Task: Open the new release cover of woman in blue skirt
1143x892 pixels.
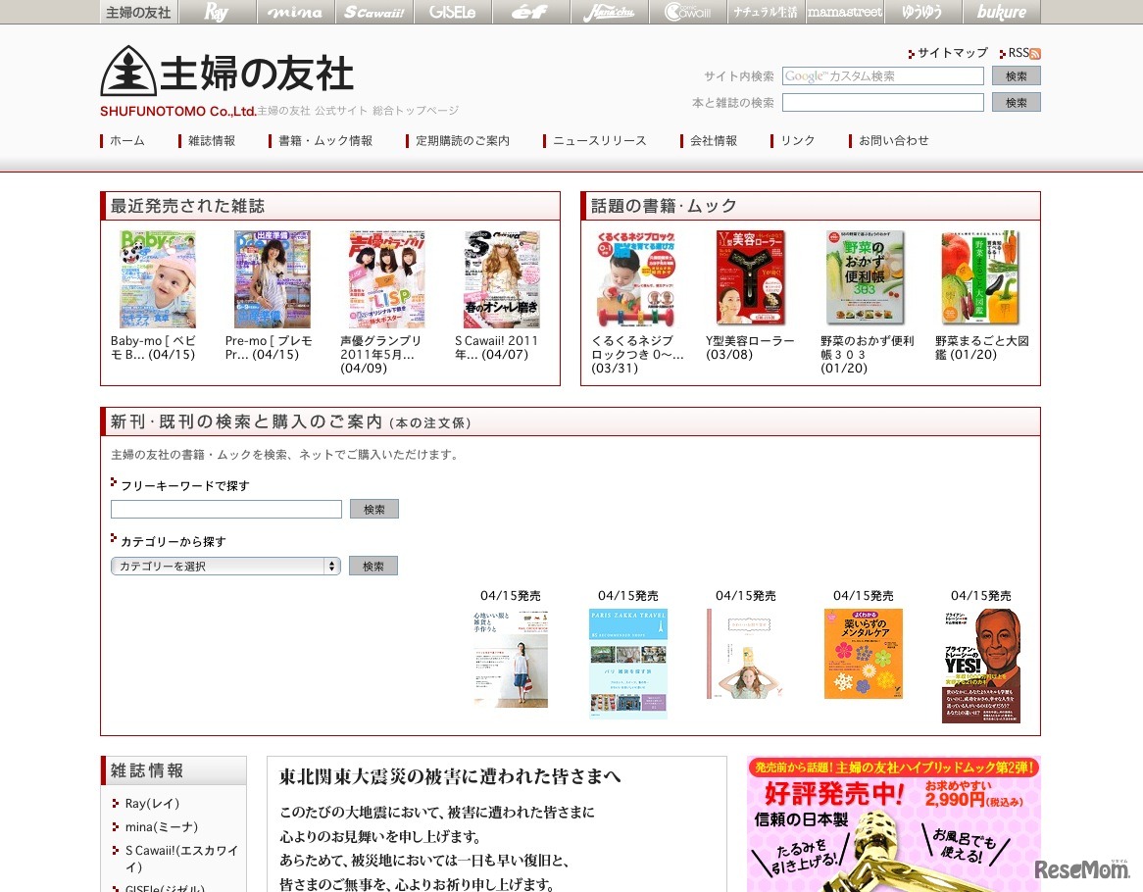Action: [x=511, y=659]
